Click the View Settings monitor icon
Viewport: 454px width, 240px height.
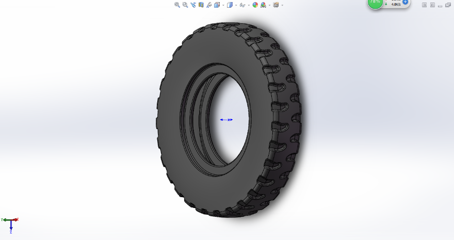276,5
